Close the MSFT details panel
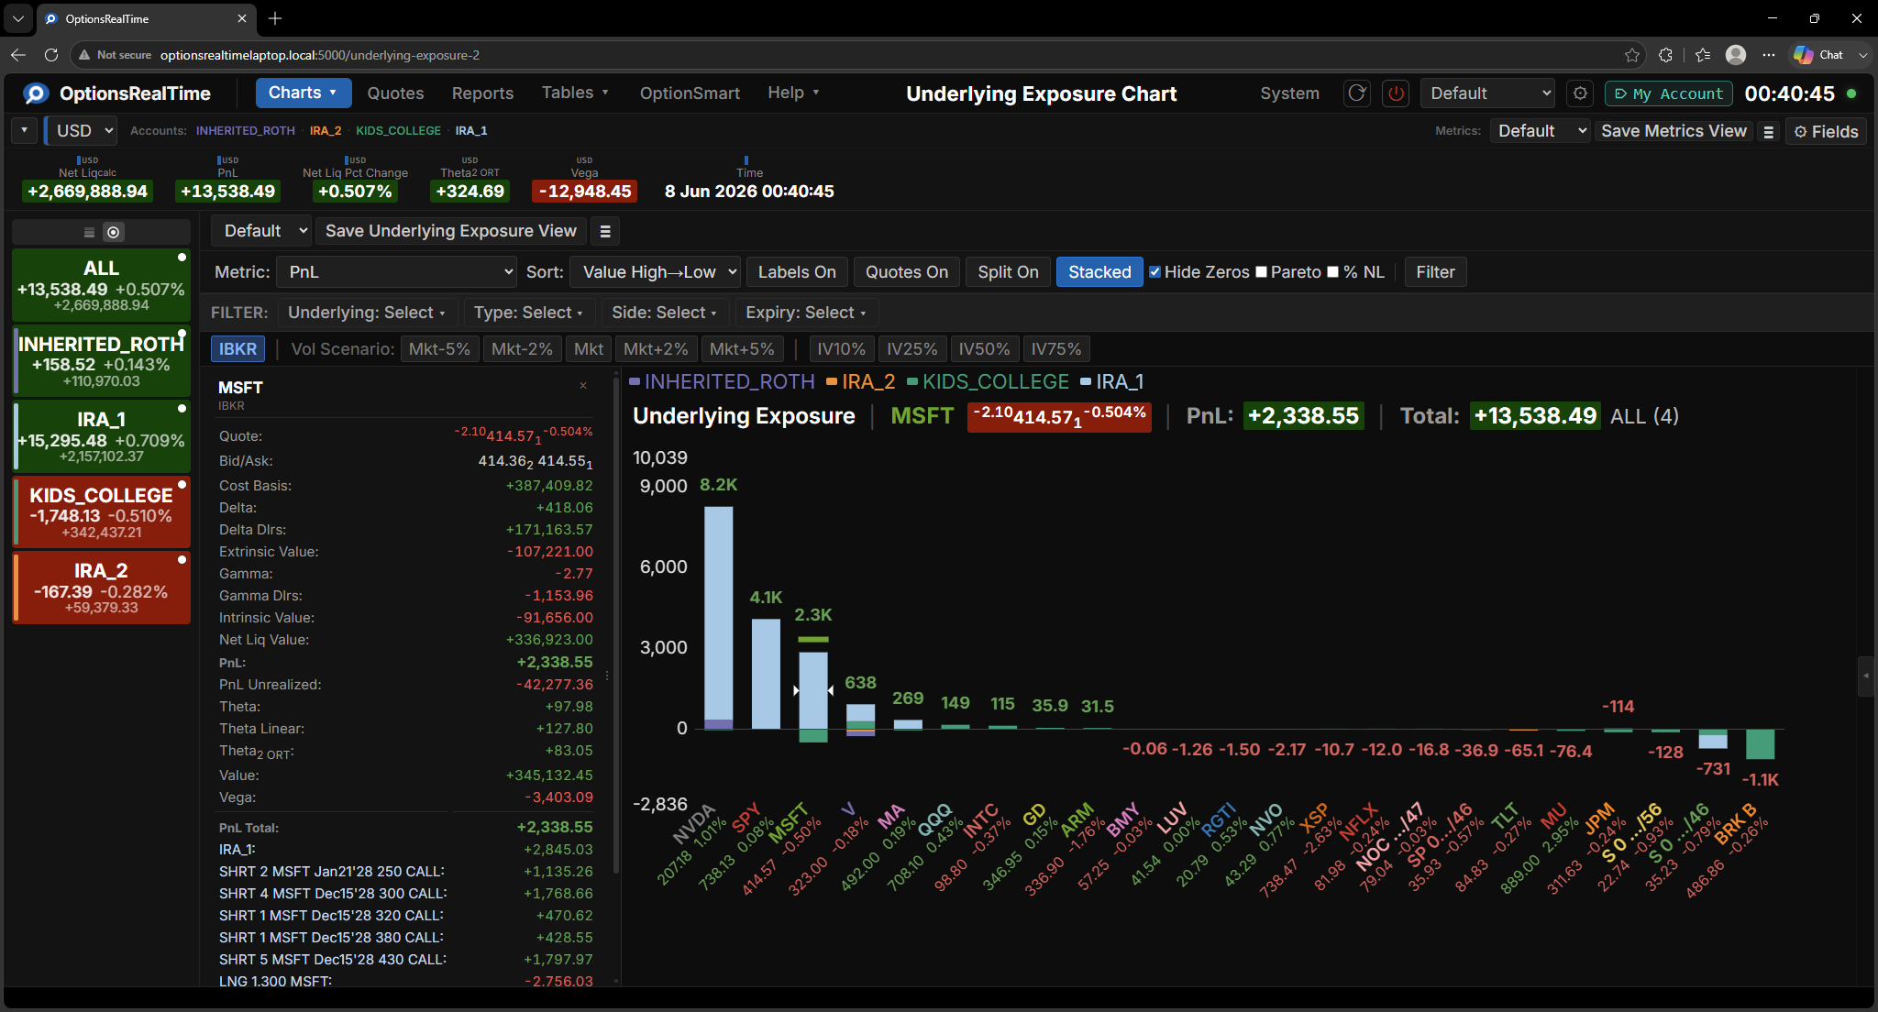This screenshot has height=1012, width=1878. 583,386
